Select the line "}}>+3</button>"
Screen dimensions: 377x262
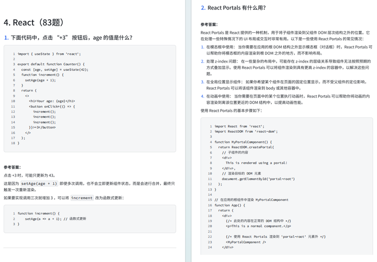tap(42, 127)
